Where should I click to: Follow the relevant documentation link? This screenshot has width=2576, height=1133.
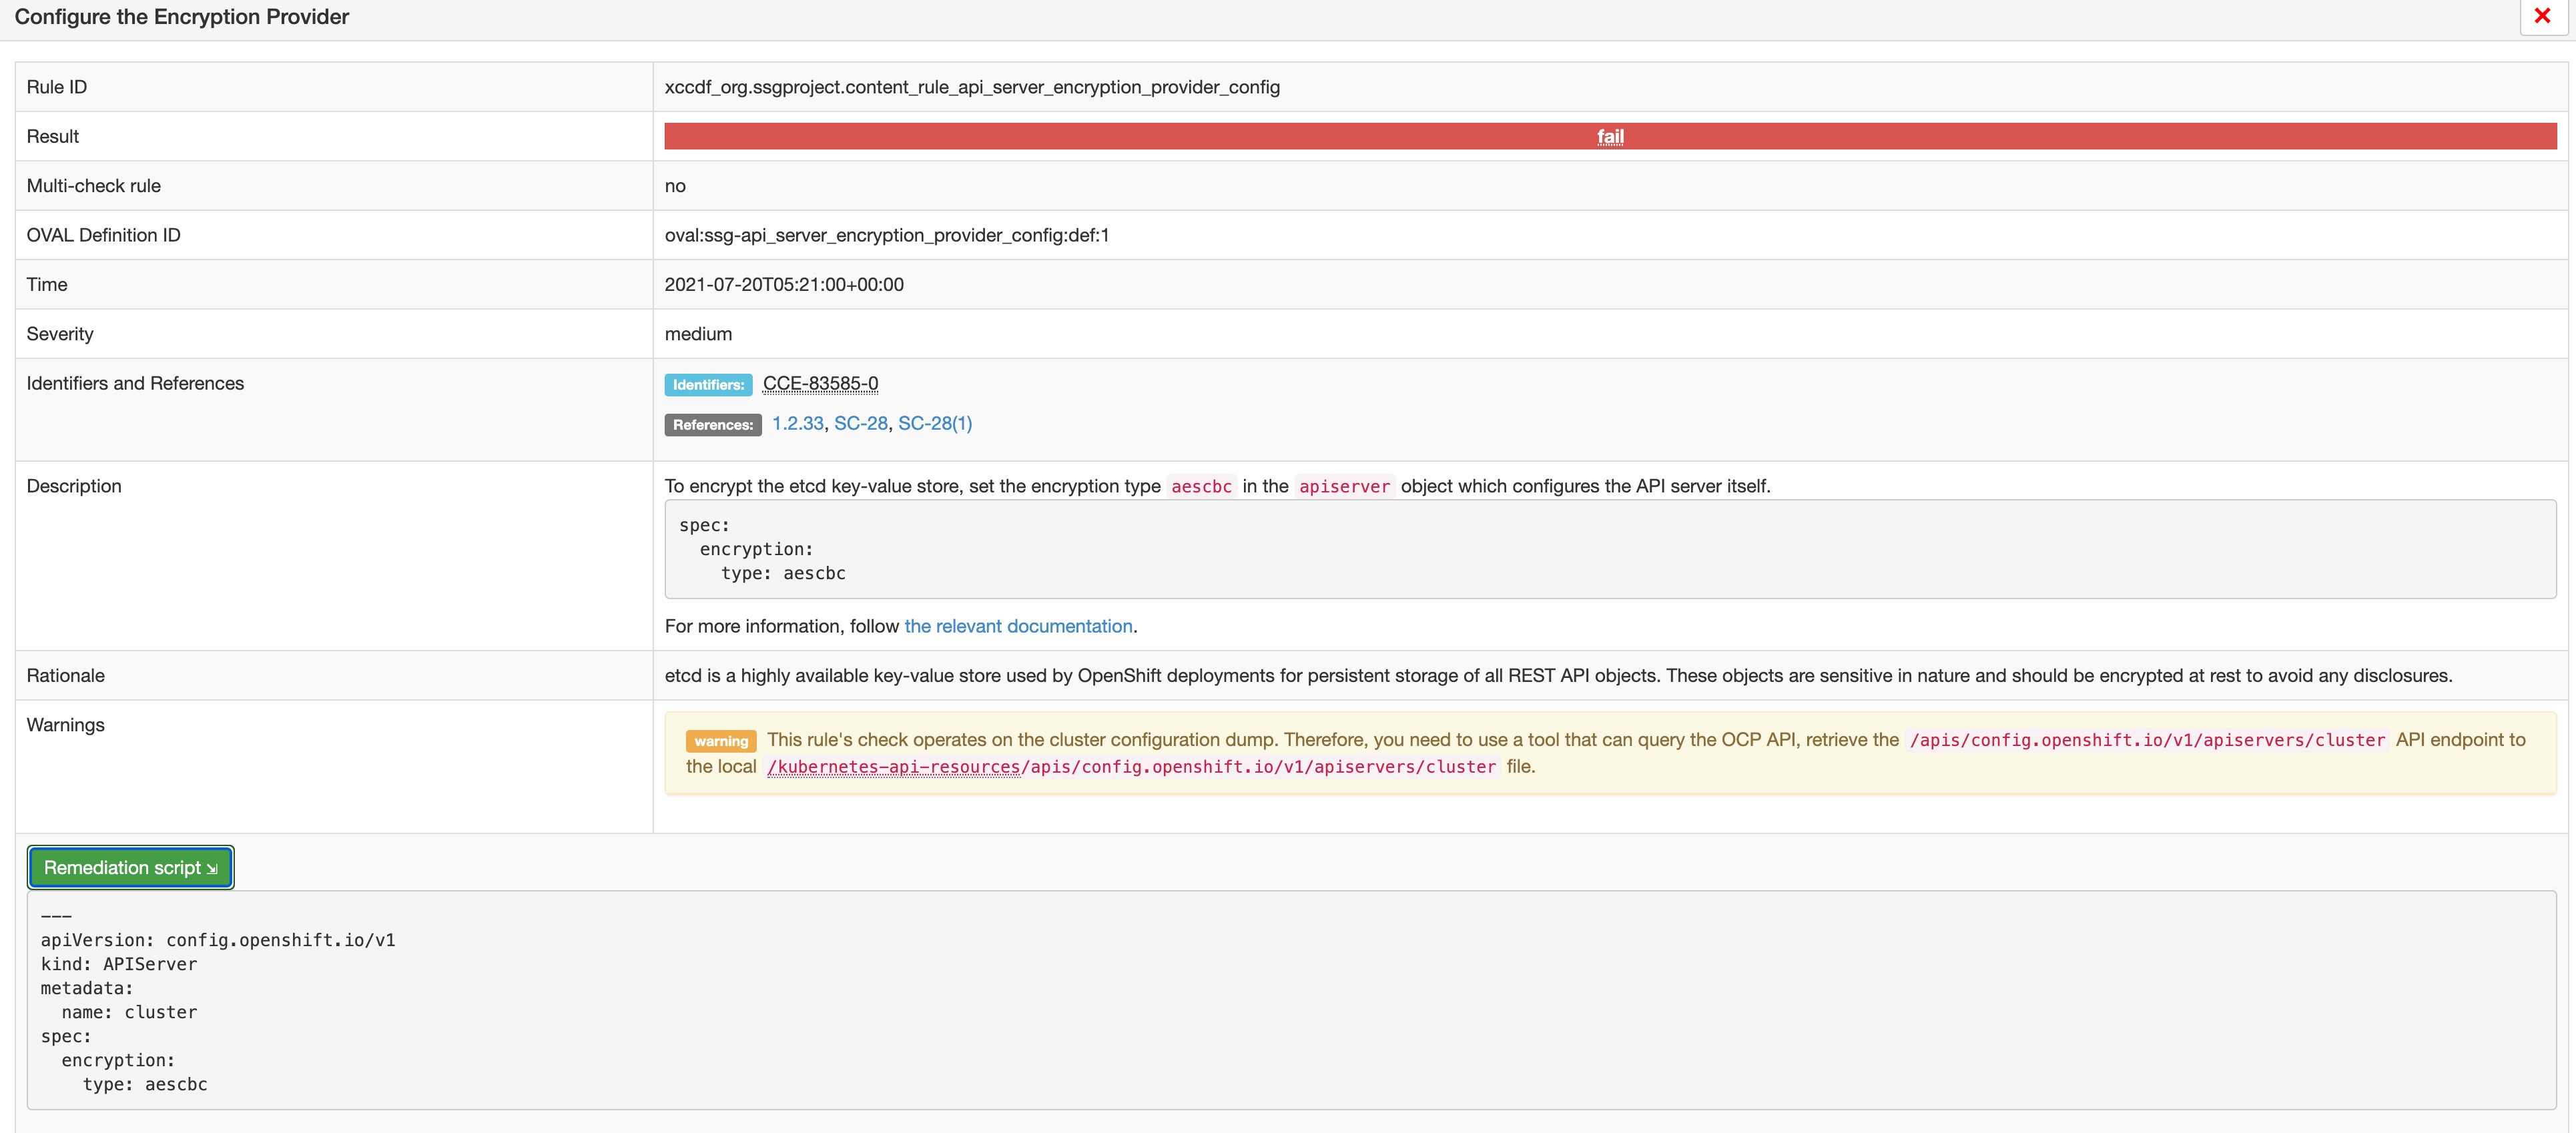pos(1018,626)
